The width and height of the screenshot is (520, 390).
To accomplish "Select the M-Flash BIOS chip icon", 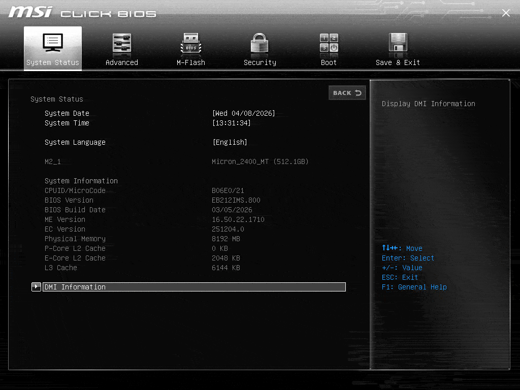I will click(191, 43).
